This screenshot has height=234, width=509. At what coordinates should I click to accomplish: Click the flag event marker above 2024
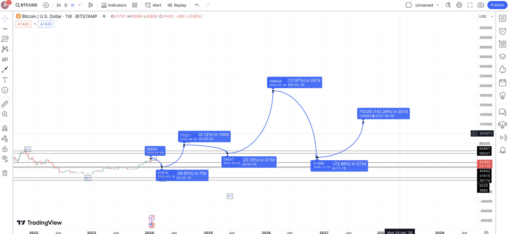point(152,225)
